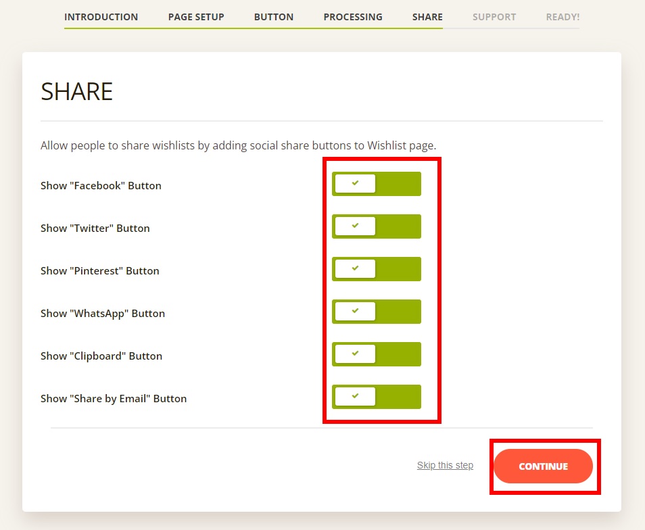The height and width of the screenshot is (530, 645).
Task: Click the description about social share buttons
Action: coord(238,145)
